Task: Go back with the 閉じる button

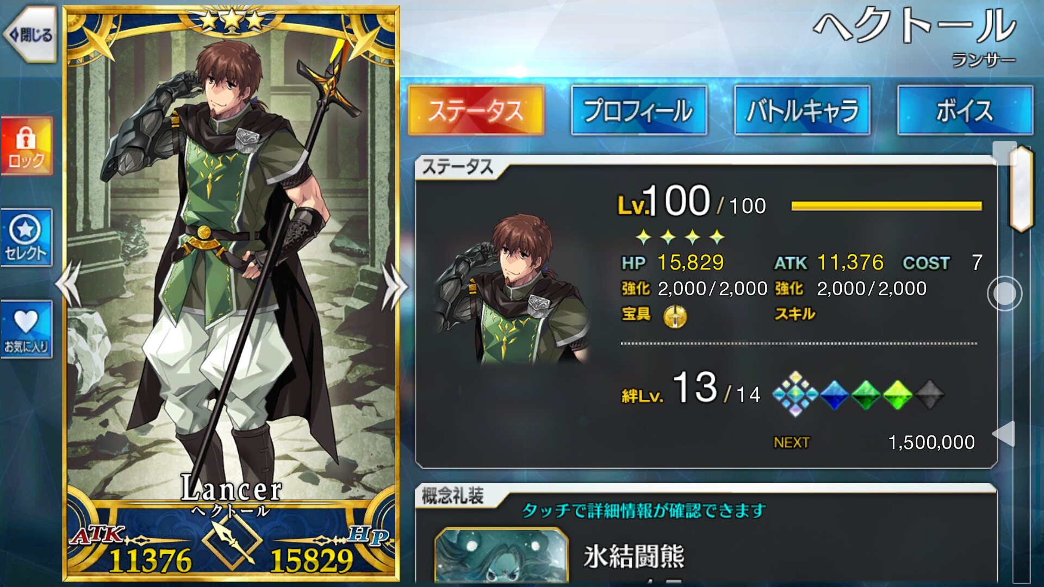Action: tap(30, 35)
